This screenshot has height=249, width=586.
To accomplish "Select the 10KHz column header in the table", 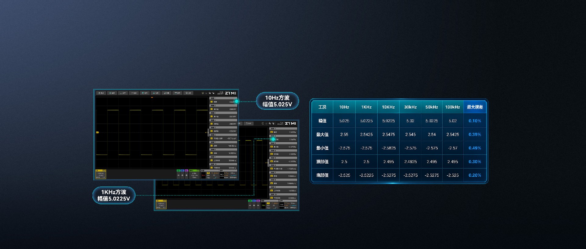I will coord(388,107).
